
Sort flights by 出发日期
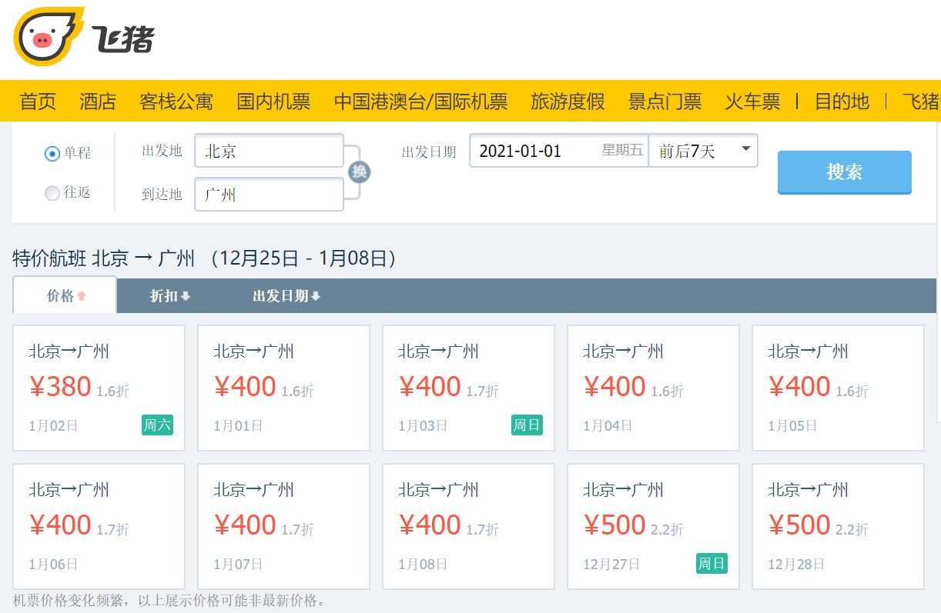[x=286, y=296]
